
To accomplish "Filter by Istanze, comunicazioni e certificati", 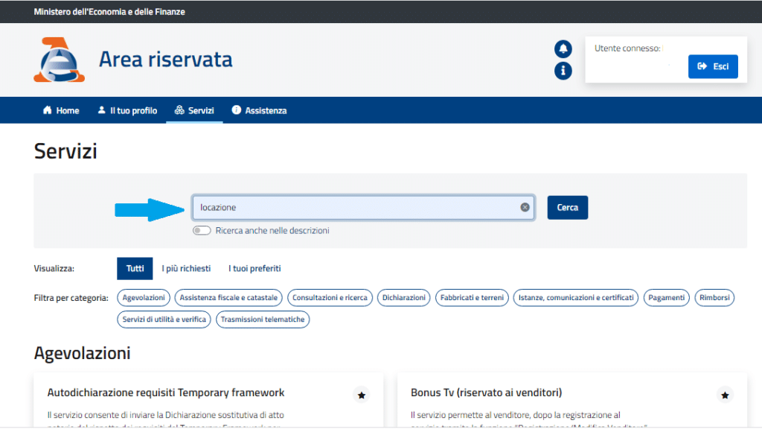I will point(576,298).
